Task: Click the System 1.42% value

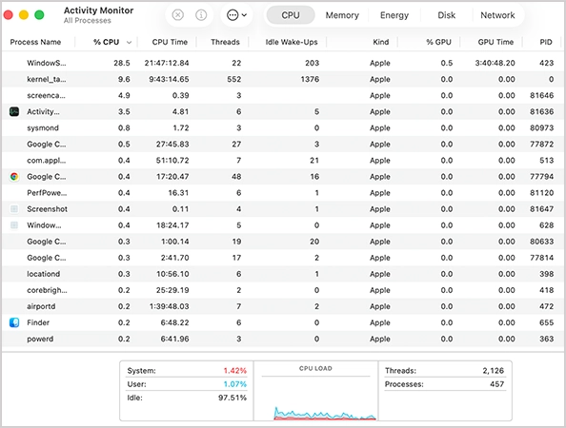Action: click(234, 370)
